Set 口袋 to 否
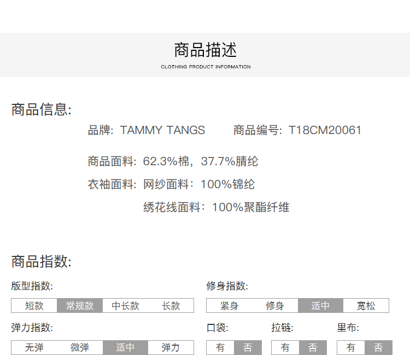Viewport: 410px width, 355px height. pyautogui.click(x=248, y=347)
